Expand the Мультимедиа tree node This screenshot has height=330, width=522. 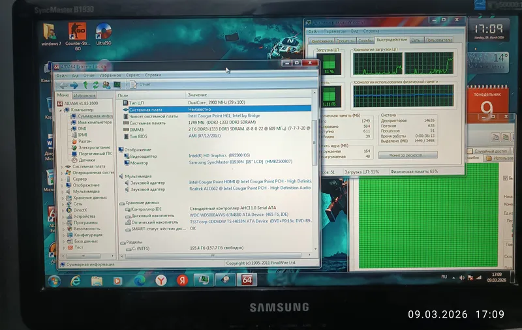63,192
